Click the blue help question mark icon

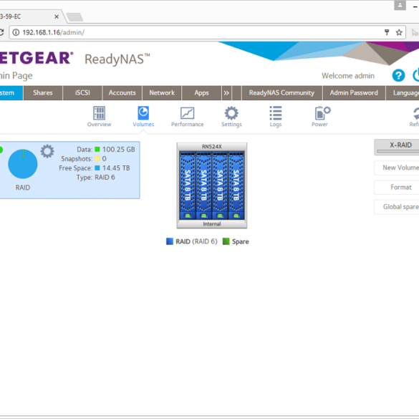coord(398,75)
